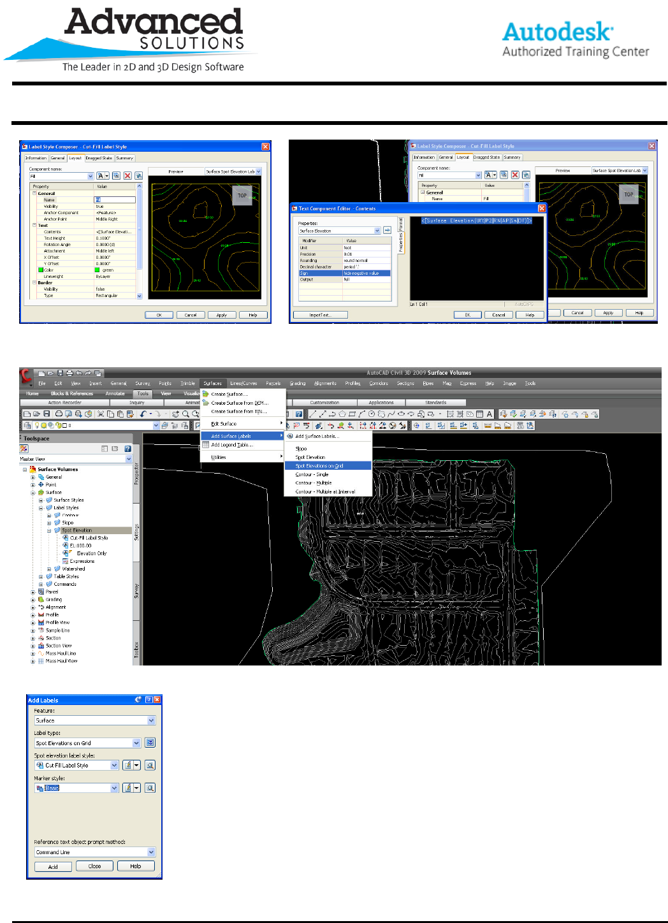
Task: Click OK in Text Component Editor
Action: point(467,315)
